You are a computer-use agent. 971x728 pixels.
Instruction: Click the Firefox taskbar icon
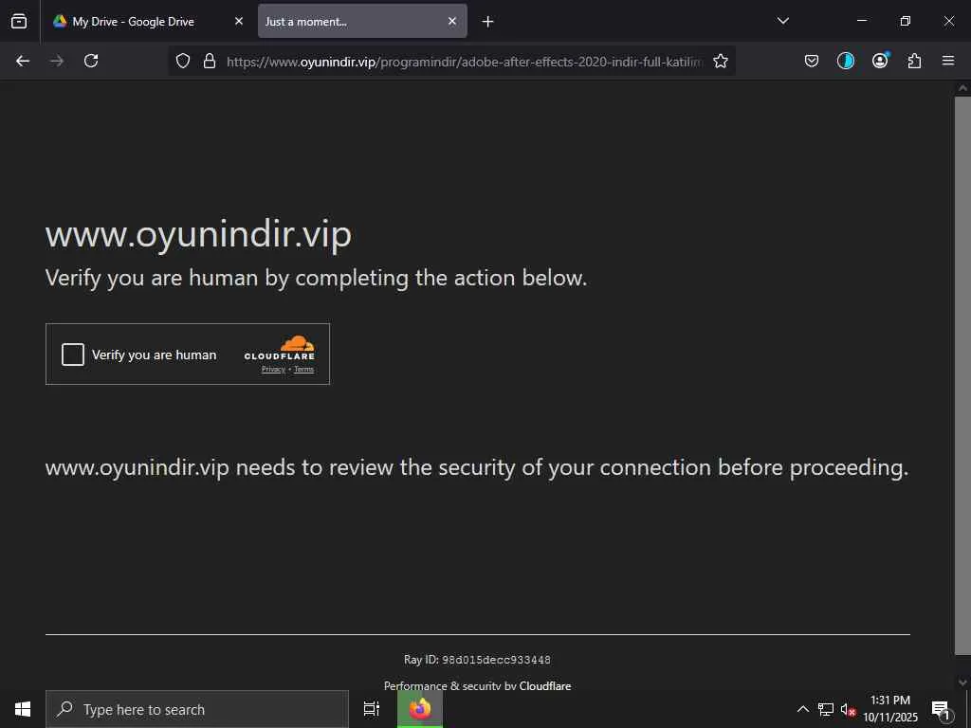coord(420,709)
